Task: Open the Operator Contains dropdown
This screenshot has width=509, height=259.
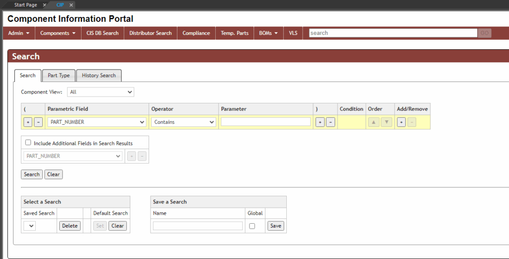Action: click(x=184, y=122)
